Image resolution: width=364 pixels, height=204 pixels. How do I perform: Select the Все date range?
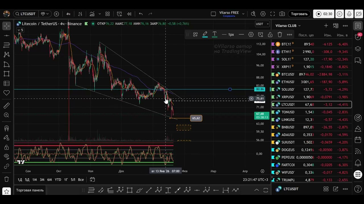pyautogui.click(x=81, y=180)
